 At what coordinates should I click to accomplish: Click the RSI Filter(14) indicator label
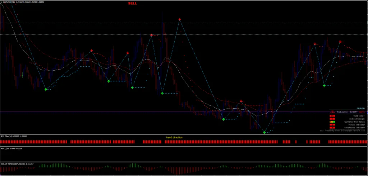coord(14,136)
